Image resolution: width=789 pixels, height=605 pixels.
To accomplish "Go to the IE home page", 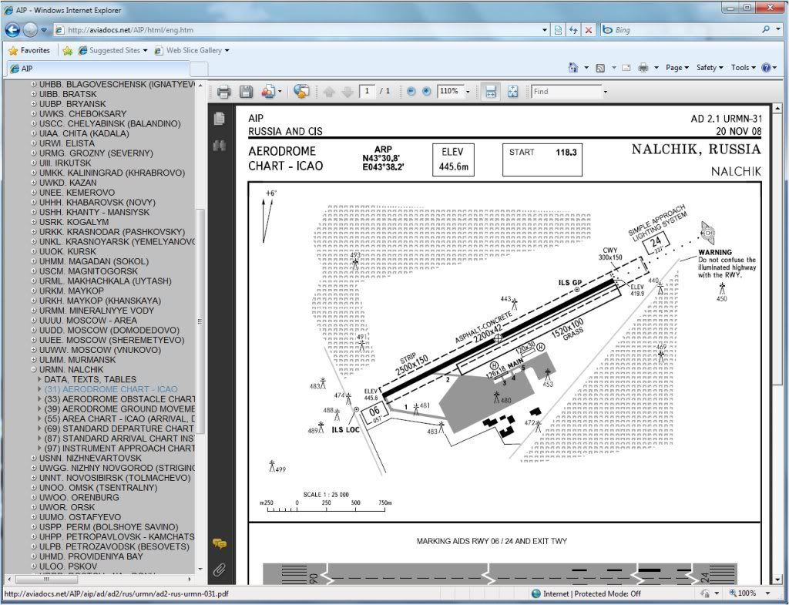I will [572, 68].
